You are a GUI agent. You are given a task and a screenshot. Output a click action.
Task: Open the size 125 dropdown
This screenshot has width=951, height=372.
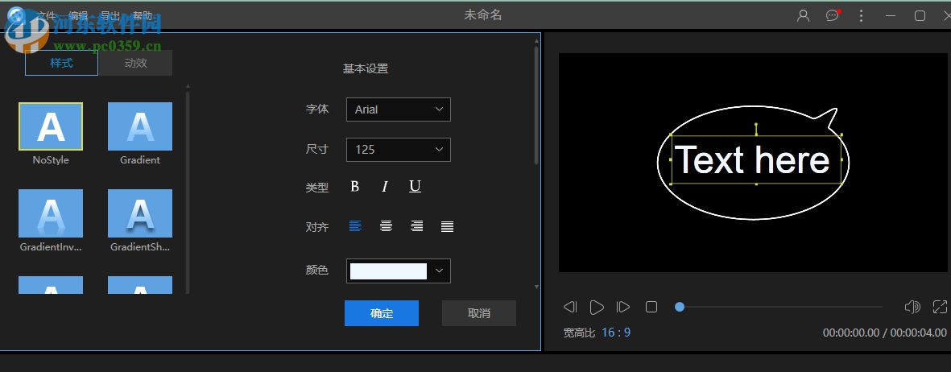tap(399, 150)
